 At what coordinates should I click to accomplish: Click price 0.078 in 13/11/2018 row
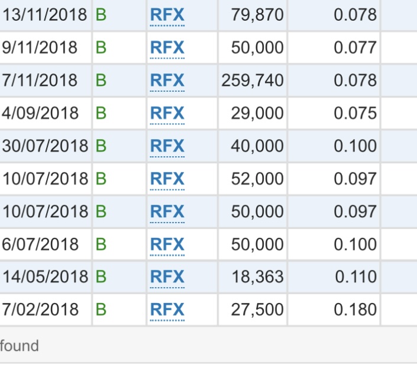click(355, 15)
